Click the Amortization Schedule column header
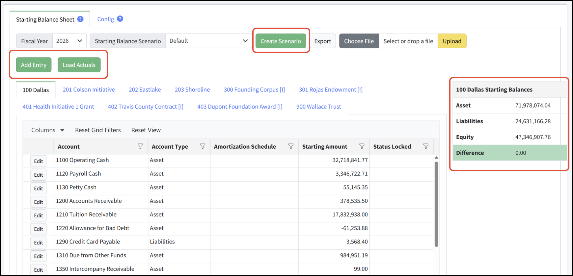 [x=245, y=146]
